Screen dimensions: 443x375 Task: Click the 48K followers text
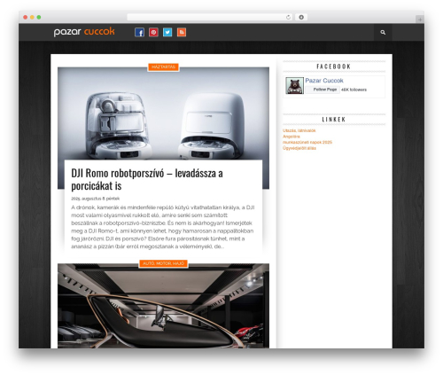[x=354, y=90]
